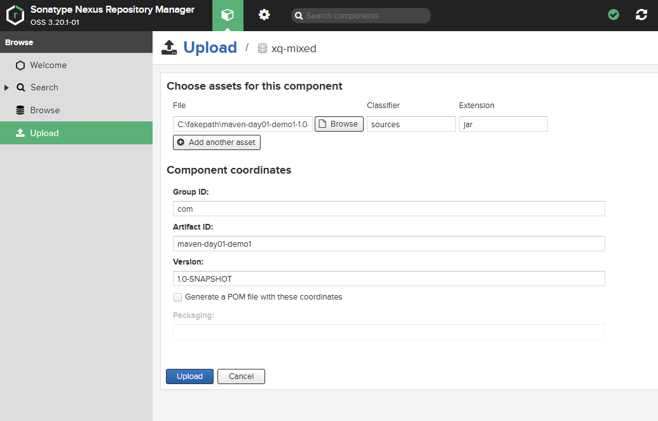
Task: Click the Upload breadcrumb title link
Action: pos(210,48)
